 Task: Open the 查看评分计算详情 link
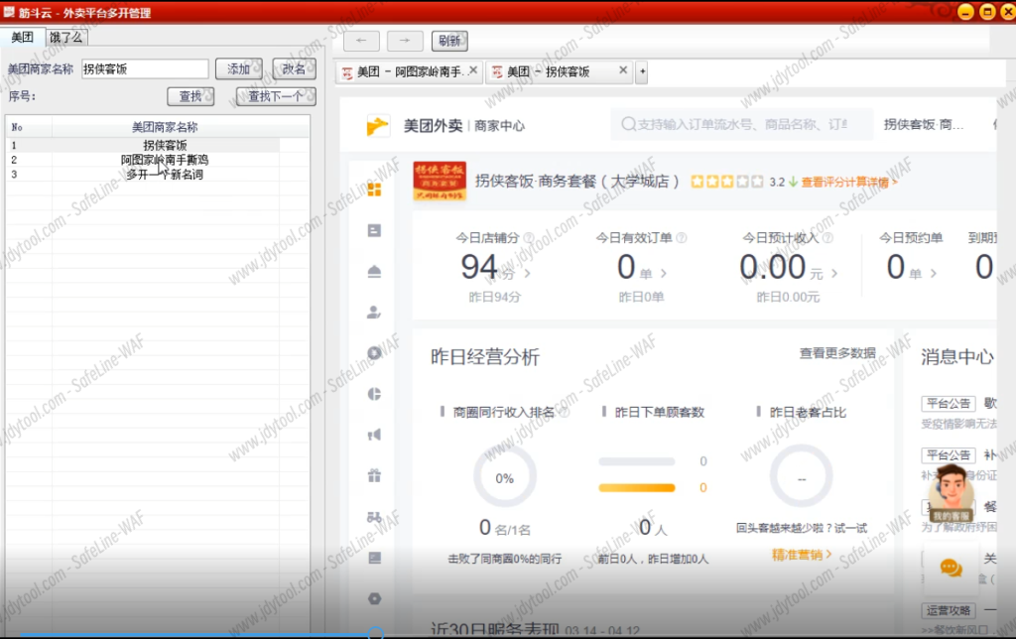click(x=849, y=183)
